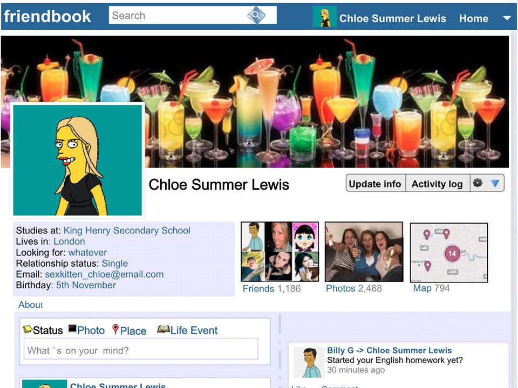Screen dimensions: 518x388
Task: Open King Henry Secondary School link
Action: click(127, 230)
